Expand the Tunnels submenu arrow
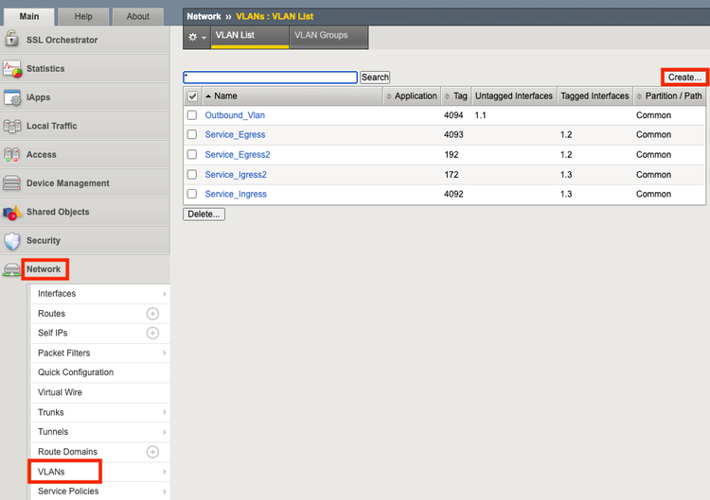The width and height of the screenshot is (710, 500). pyautogui.click(x=165, y=432)
